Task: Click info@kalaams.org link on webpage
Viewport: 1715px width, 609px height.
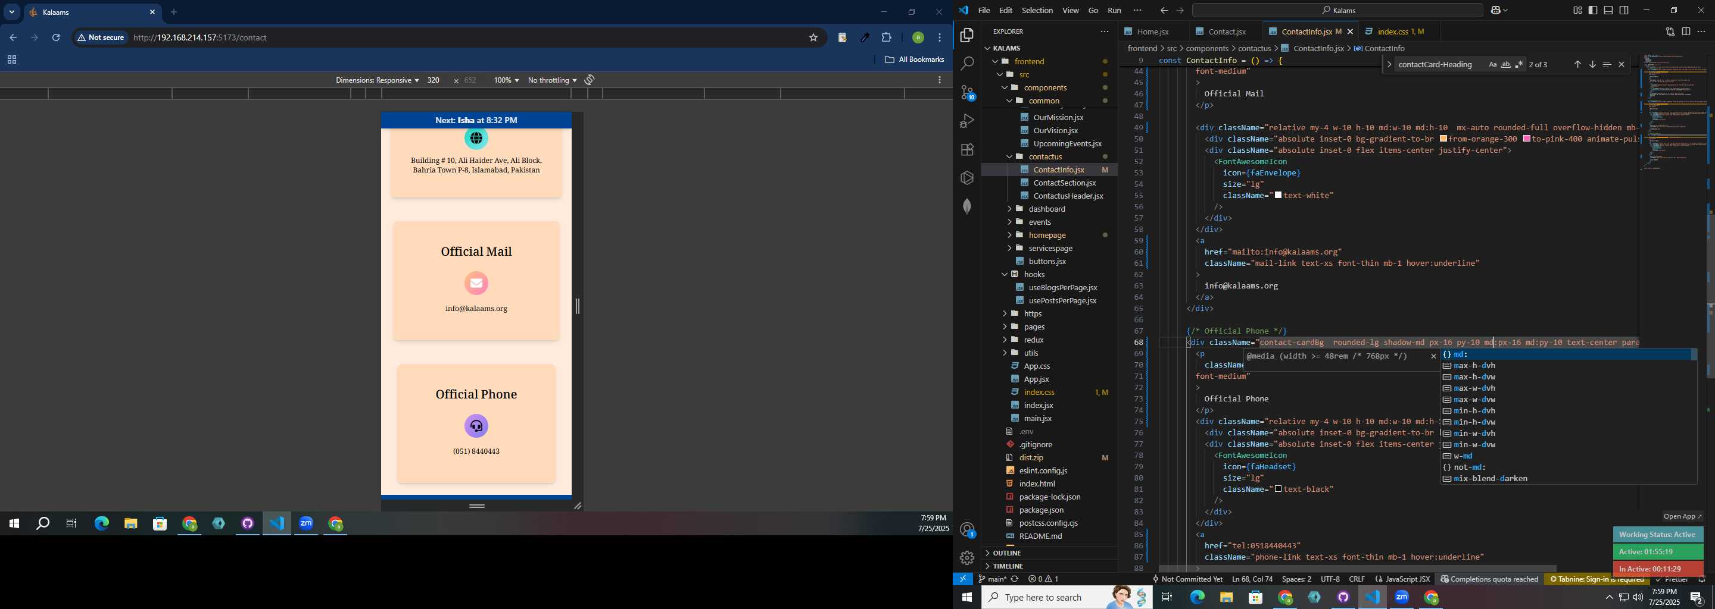Action: coord(476,309)
